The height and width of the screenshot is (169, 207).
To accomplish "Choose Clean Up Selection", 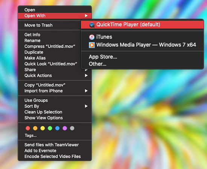I will 55,112.
